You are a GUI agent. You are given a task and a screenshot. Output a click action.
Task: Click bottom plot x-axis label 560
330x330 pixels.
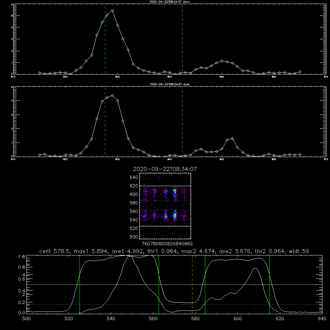click(153, 319)
